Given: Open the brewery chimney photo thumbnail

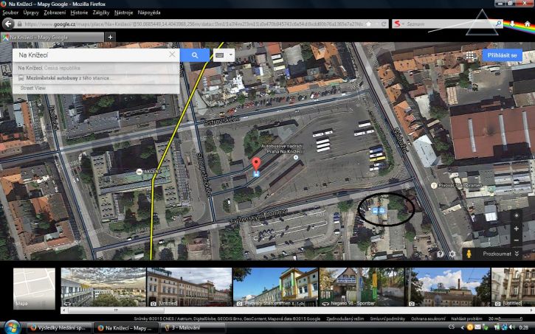Looking at the screenshot, I should click(x=447, y=287).
